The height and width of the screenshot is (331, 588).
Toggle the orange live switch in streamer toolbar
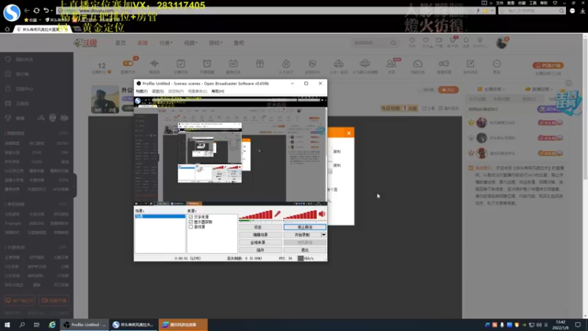point(128,63)
